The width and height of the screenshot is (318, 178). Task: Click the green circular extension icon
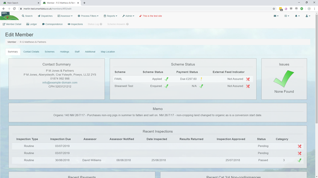point(302,9)
